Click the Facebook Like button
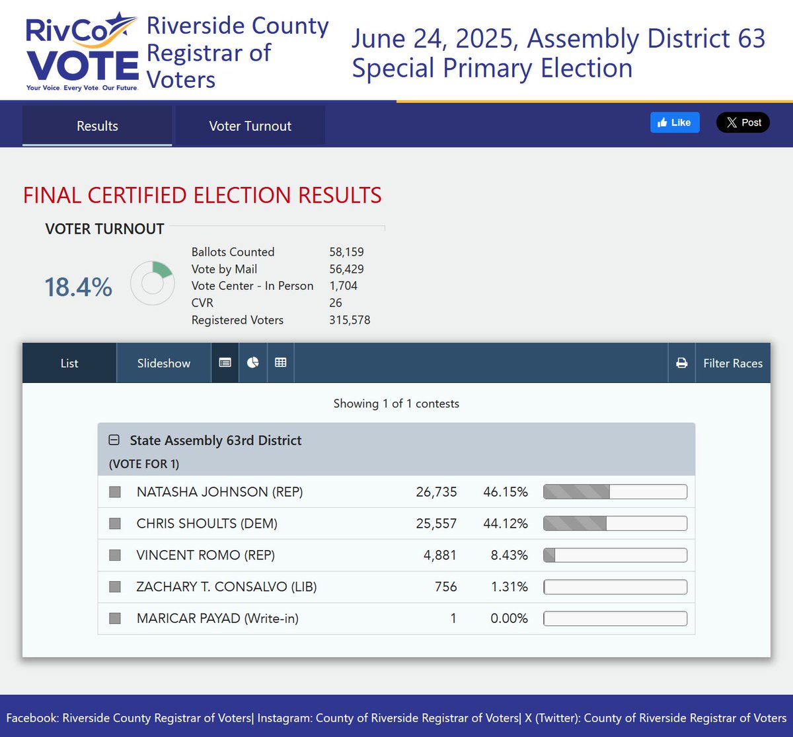793x737 pixels. tap(675, 122)
